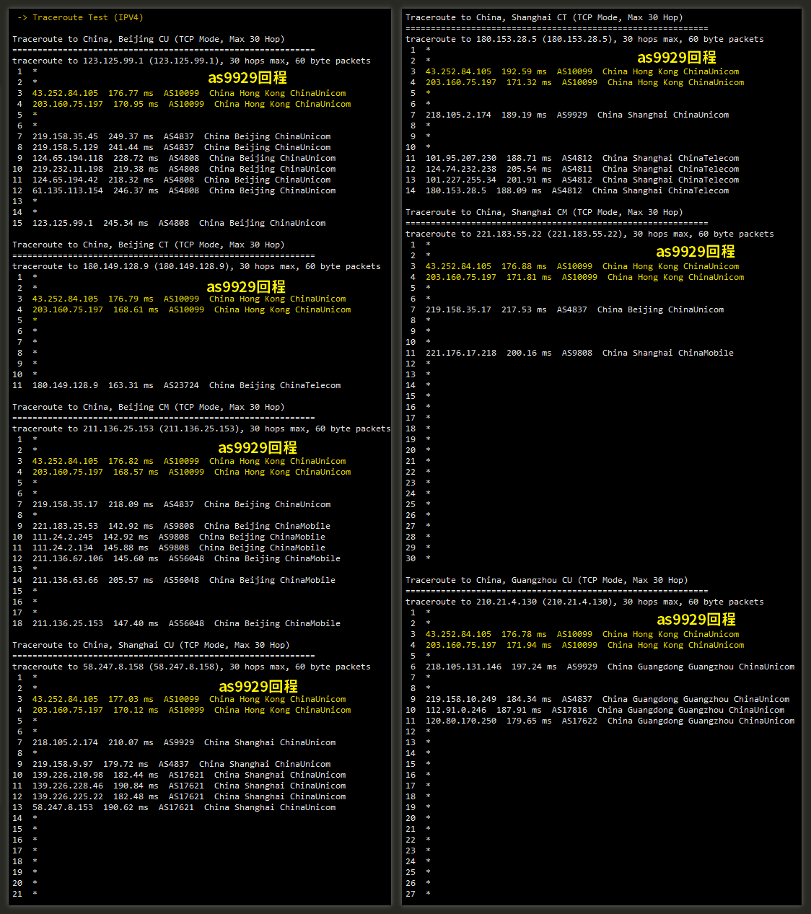Select hop IP 120.80.170.250
The height and width of the screenshot is (914, 811).
(461, 721)
